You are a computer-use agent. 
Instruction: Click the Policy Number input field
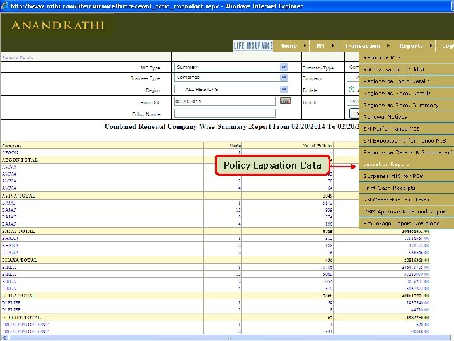[x=224, y=114]
